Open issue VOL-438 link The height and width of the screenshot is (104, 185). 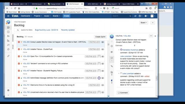tap(26, 49)
